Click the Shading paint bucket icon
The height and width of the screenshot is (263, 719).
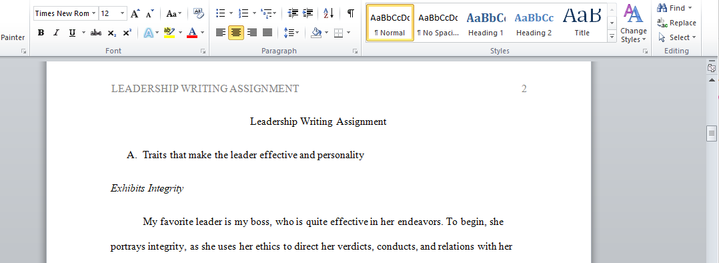click(316, 33)
